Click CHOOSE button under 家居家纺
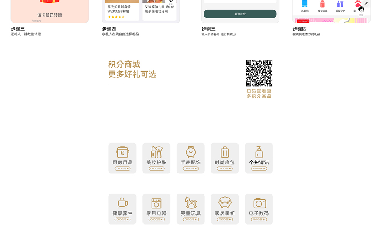Viewport: 381px width, 238px height. [x=225, y=220]
